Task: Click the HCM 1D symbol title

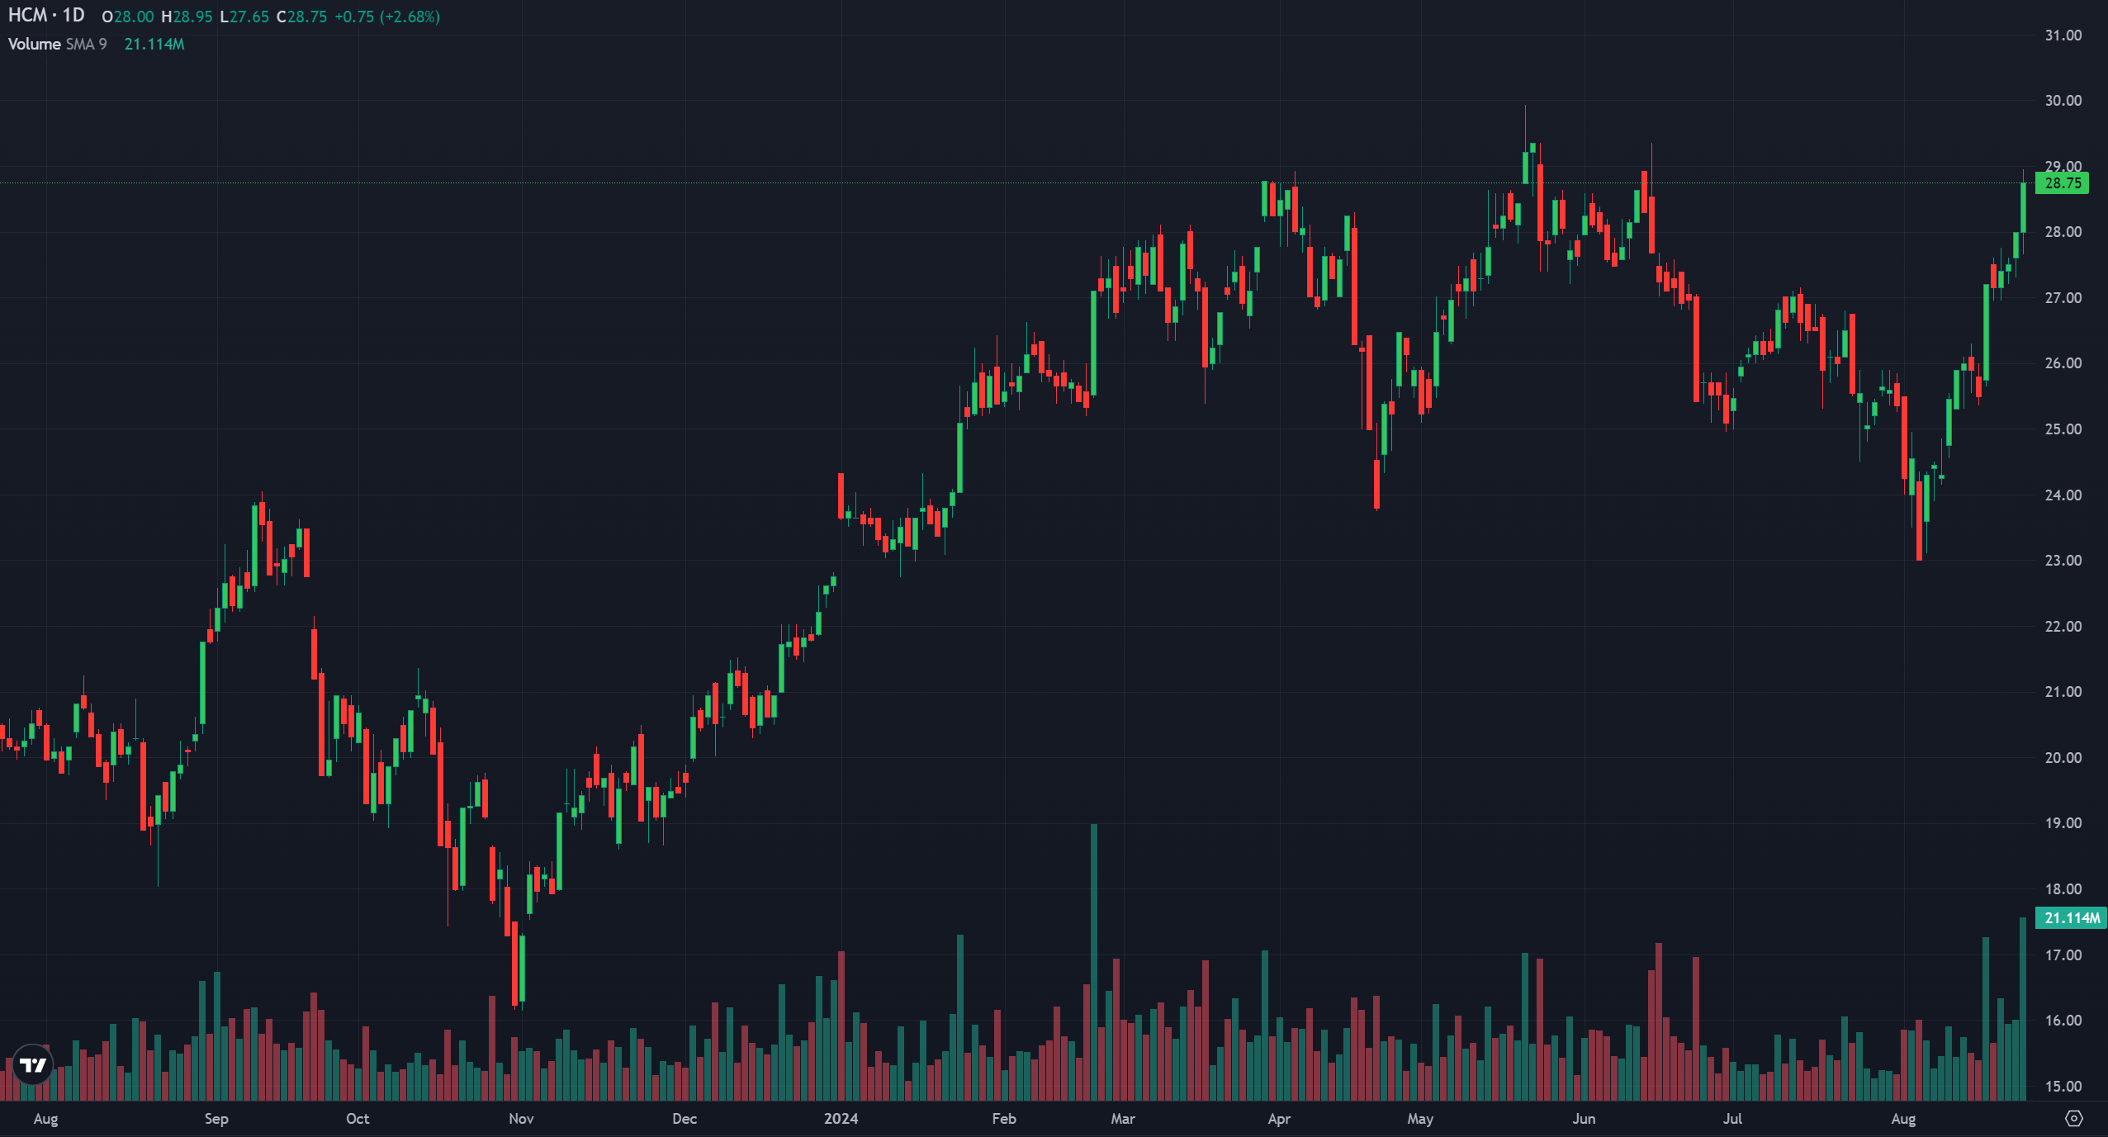Action: click(x=46, y=16)
